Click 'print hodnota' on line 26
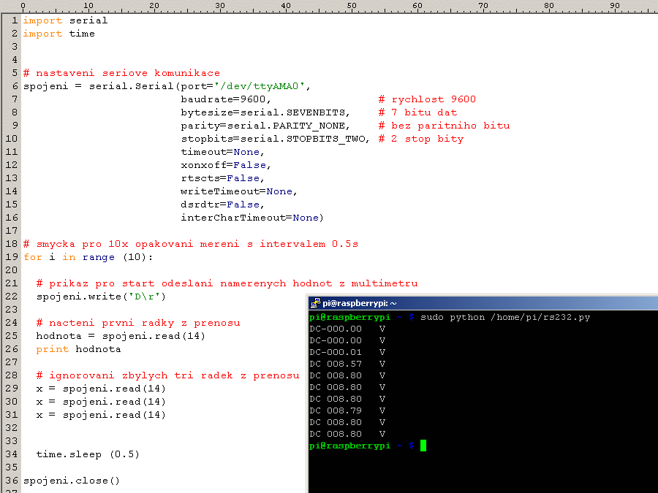 click(x=78, y=349)
